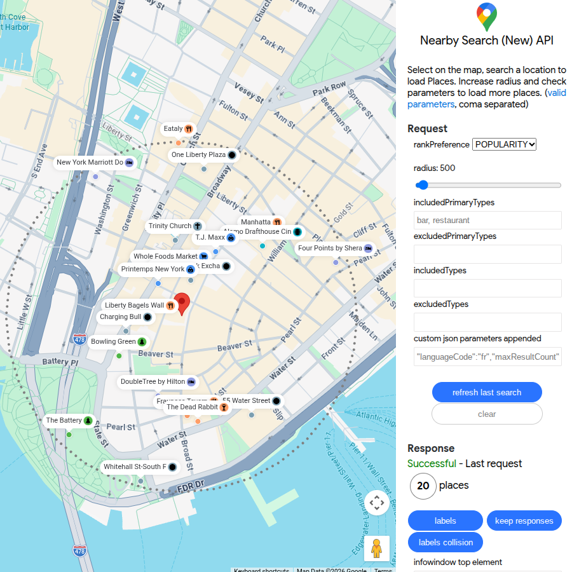
Task: Select the Charging Bull marker label
Action: [x=125, y=317]
